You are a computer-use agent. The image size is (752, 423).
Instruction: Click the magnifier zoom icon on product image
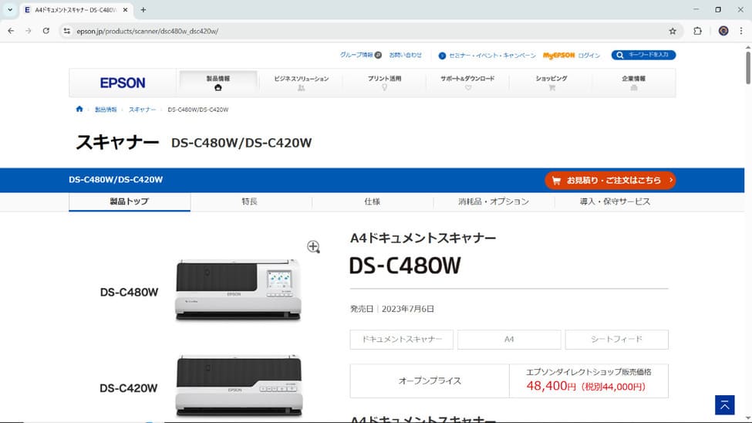coord(313,246)
